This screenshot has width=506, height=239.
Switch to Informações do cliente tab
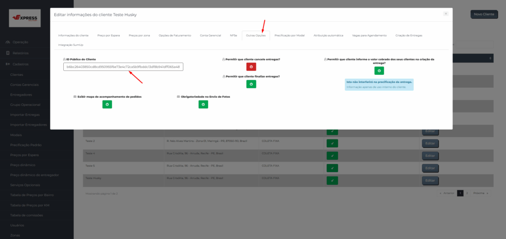pos(73,35)
